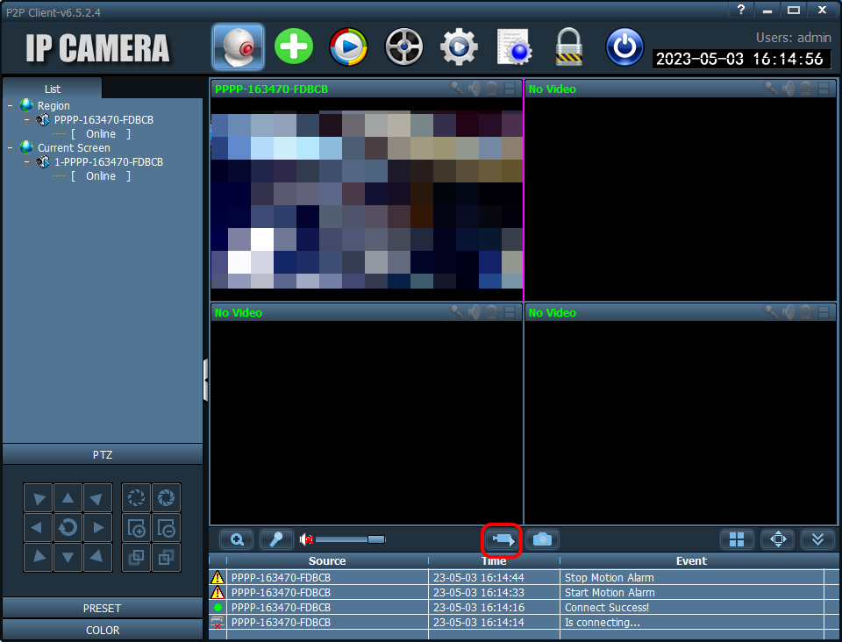
Task: Select the Stop Motion Alarm event row
Action: point(524,578)
